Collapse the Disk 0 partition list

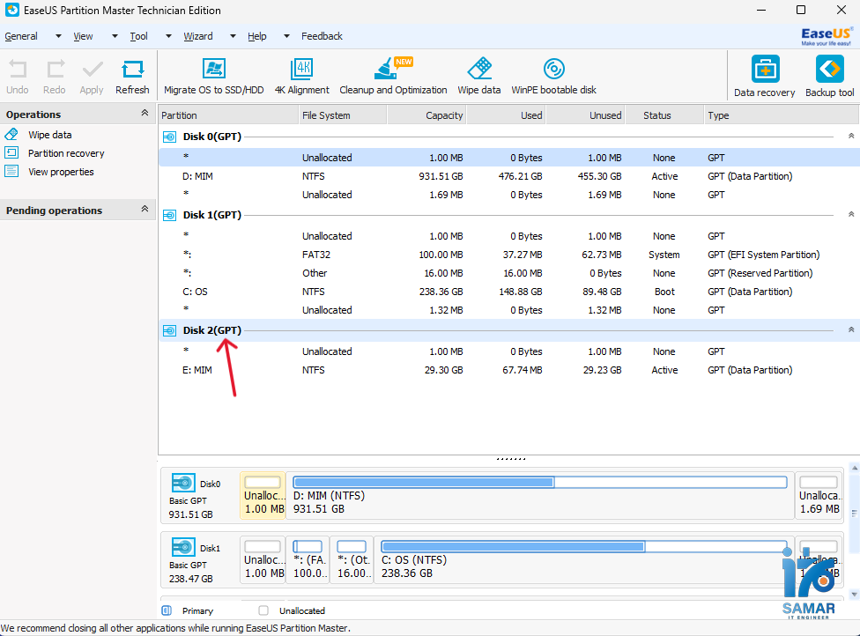[x=850, y=138]
